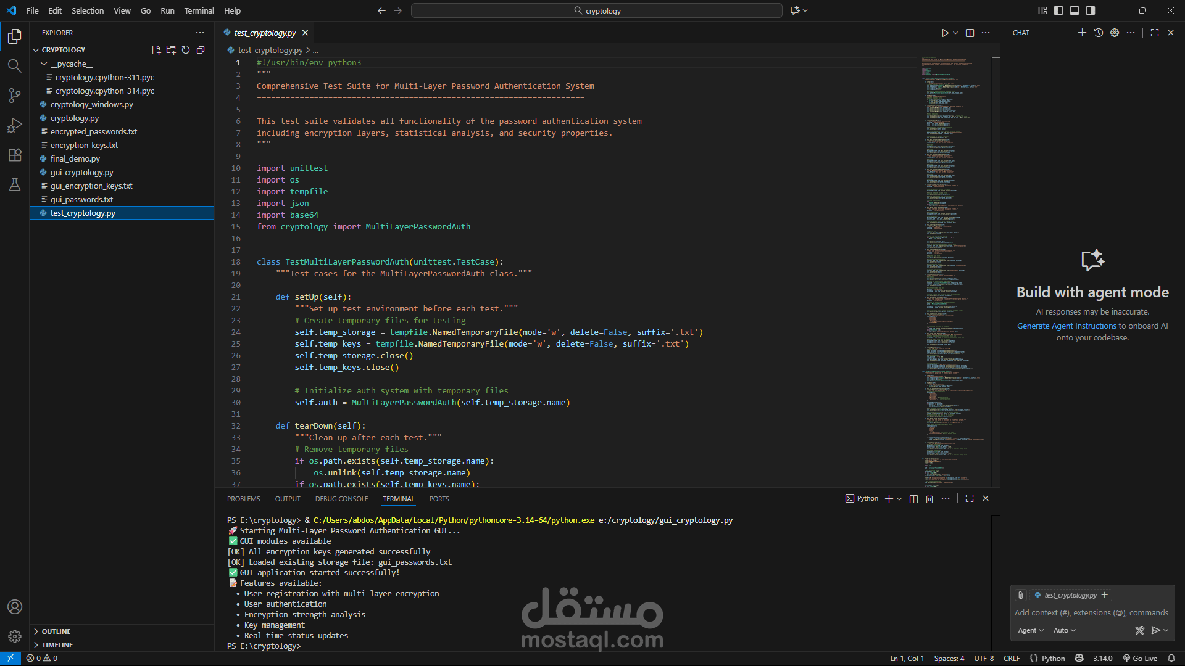Switch to the PROBLEMS panel tab
1185x666 pixels.
click(x=243, y=499)
